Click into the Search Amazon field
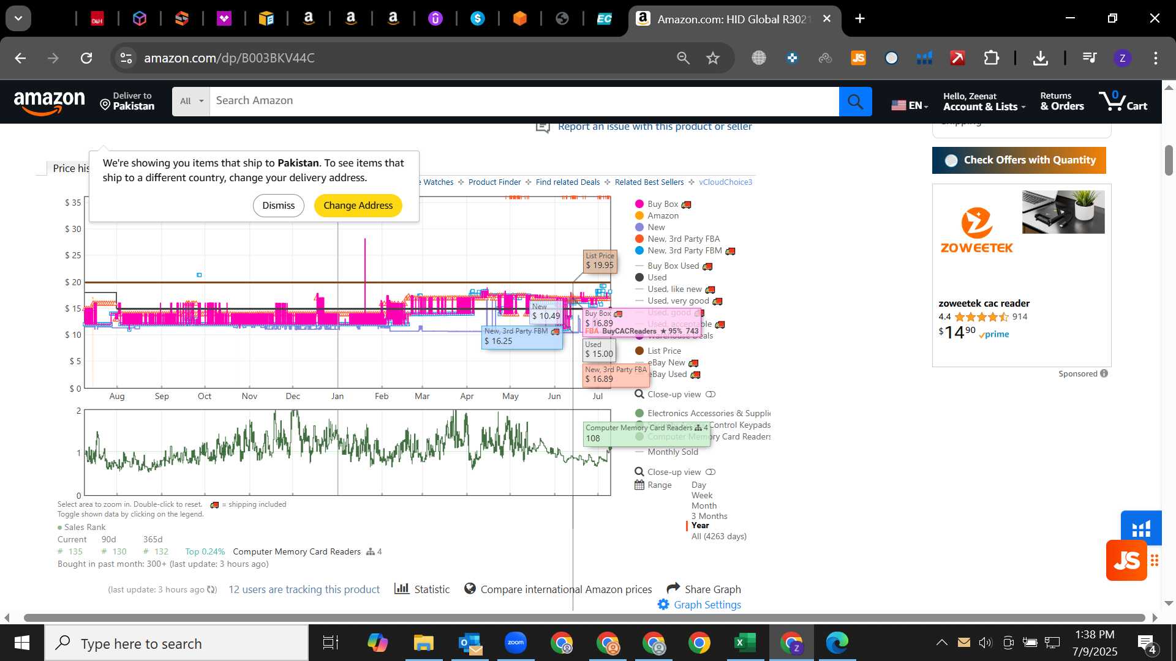 click(524, 102)
